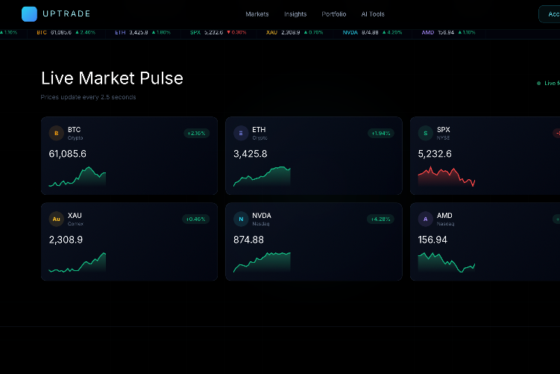
Task: Click the UPTRADE brand name text
Action: [x=66, y=14]
